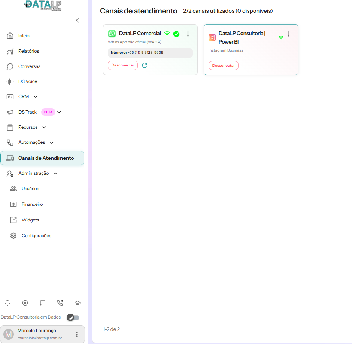Open Financeiro under Administração

click(32, 204)
